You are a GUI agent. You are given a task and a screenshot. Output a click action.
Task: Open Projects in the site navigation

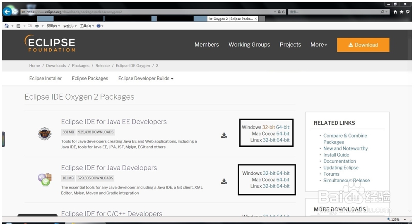click(x=291, y=45)
